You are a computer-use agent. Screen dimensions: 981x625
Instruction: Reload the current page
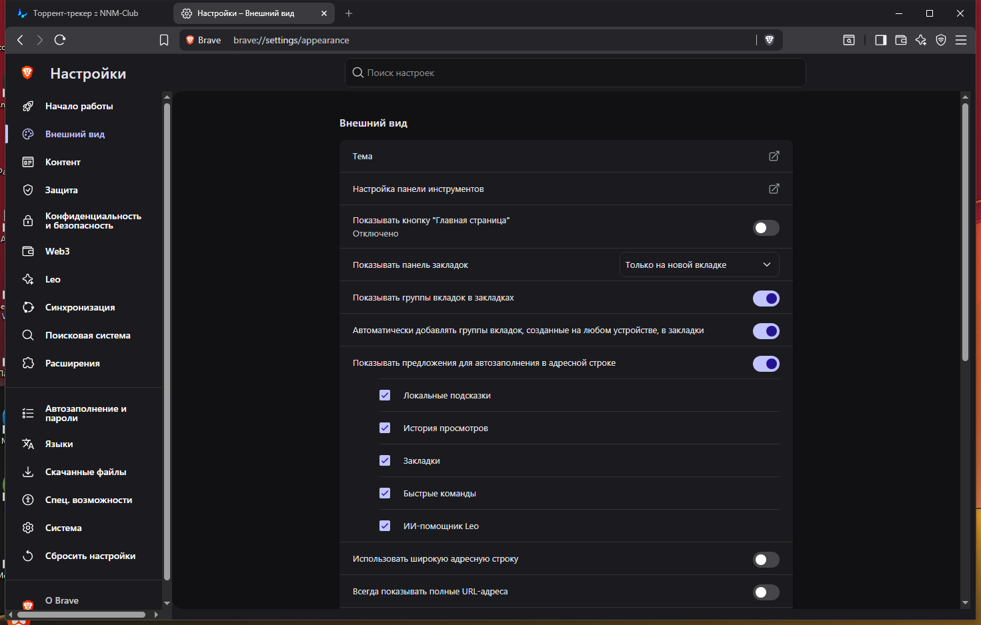point(60,40)
